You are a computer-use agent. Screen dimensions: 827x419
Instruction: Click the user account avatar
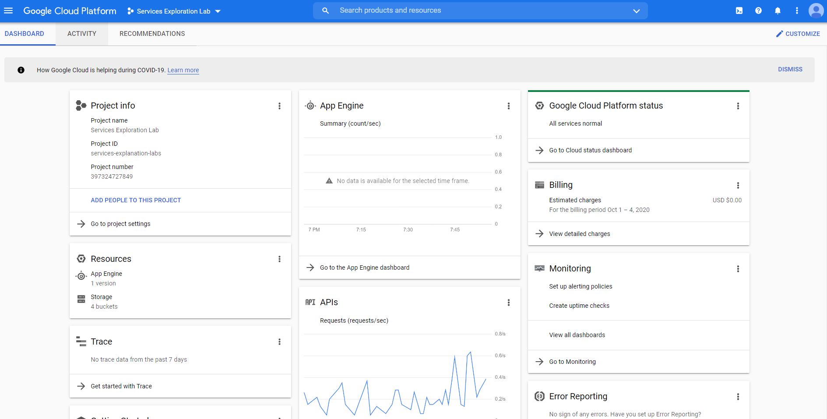[x=816, y=11]
